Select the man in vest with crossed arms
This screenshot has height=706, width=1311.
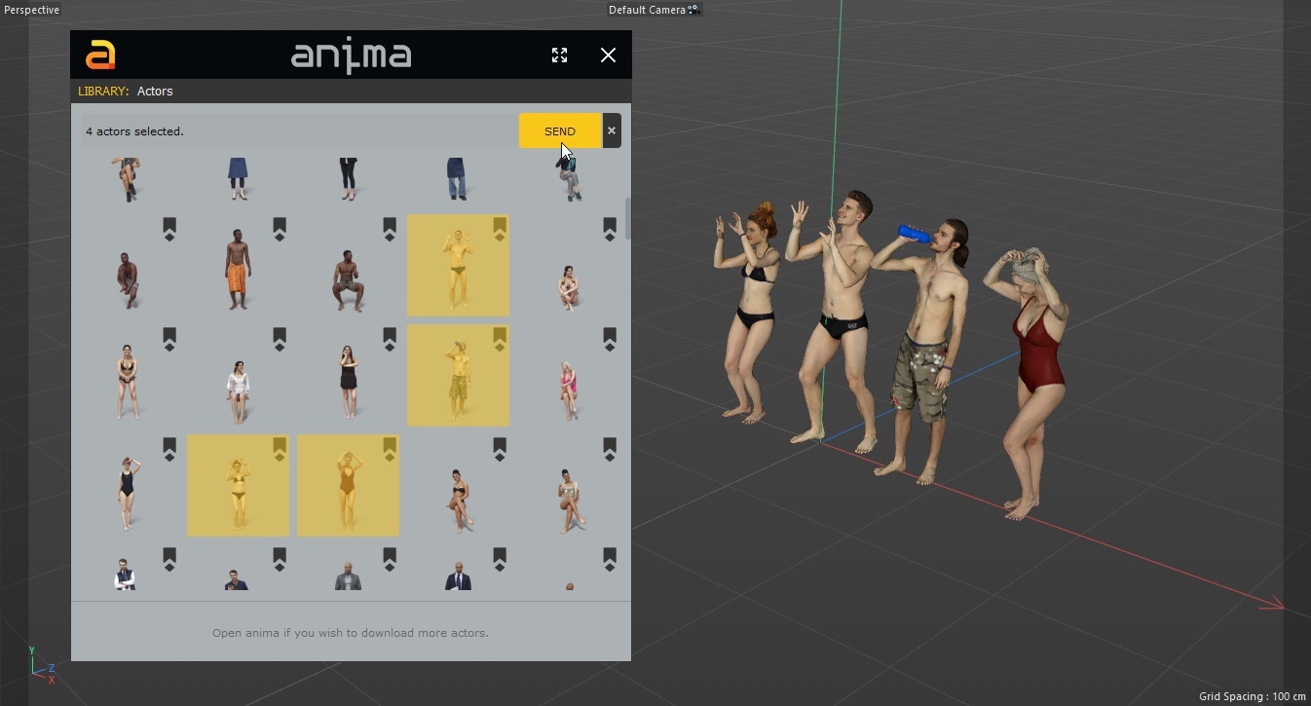pos(124,575)
